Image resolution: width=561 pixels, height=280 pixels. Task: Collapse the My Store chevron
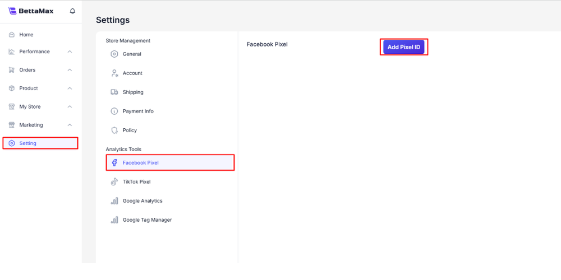pos(70,107)
